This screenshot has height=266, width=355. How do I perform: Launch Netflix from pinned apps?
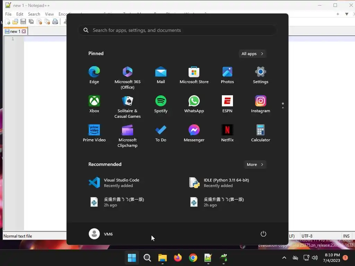tap(227, 133)
